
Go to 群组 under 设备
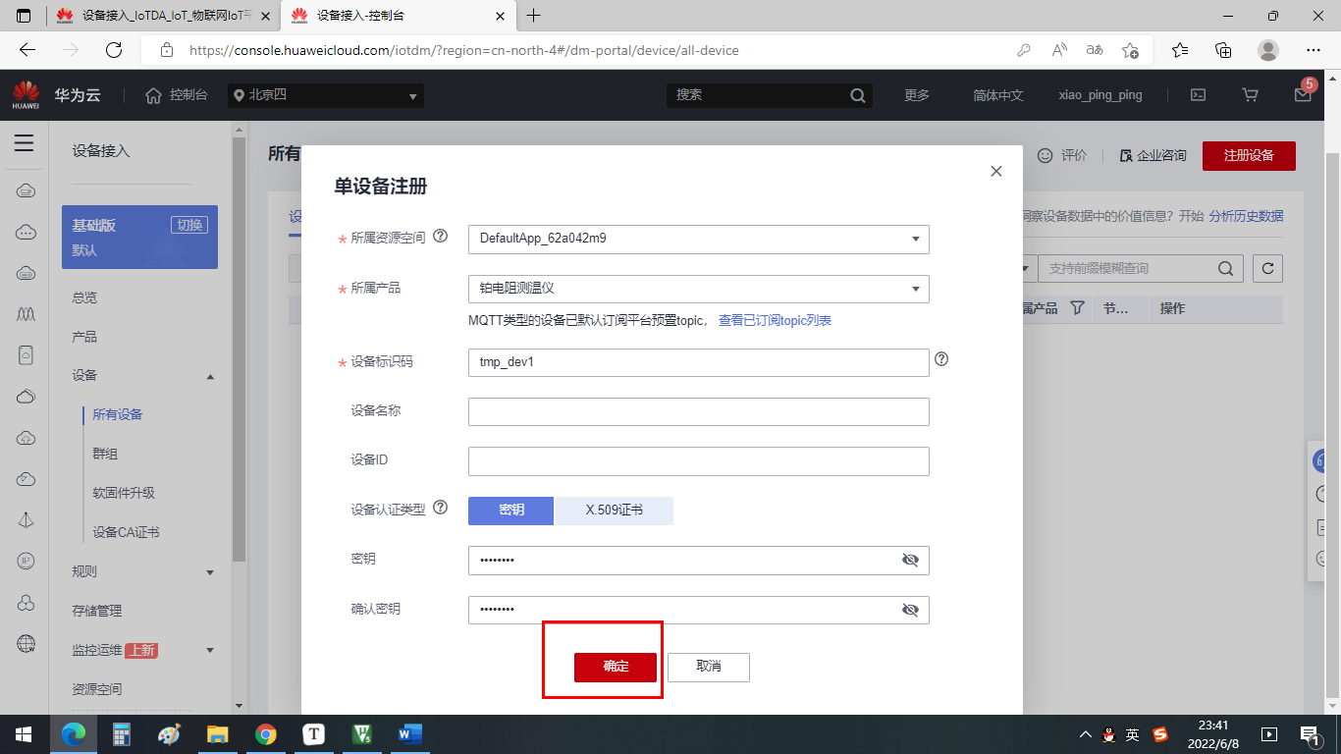tap(105, 454)
